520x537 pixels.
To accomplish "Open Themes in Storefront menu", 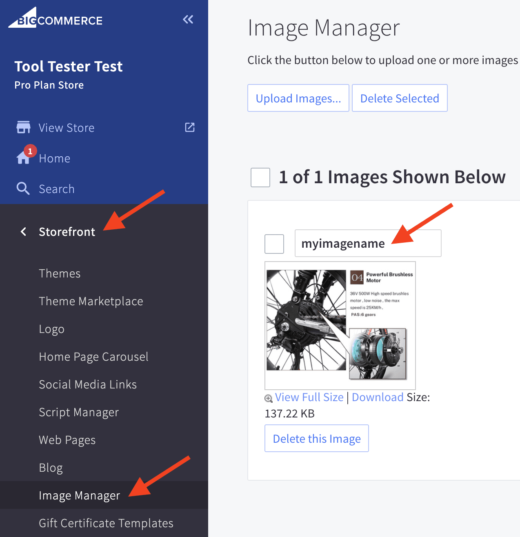I will coord(60,273).
